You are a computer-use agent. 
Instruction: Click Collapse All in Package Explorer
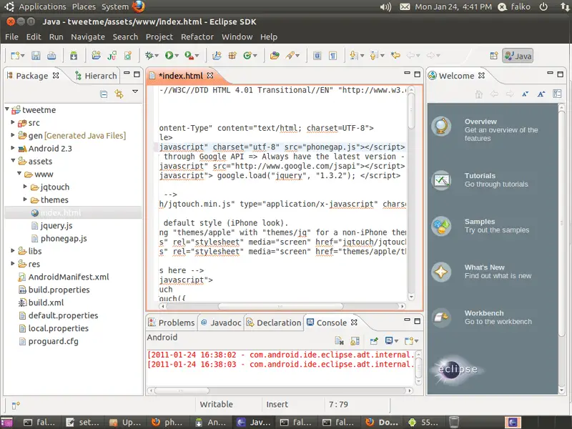(x=104, y=94)
